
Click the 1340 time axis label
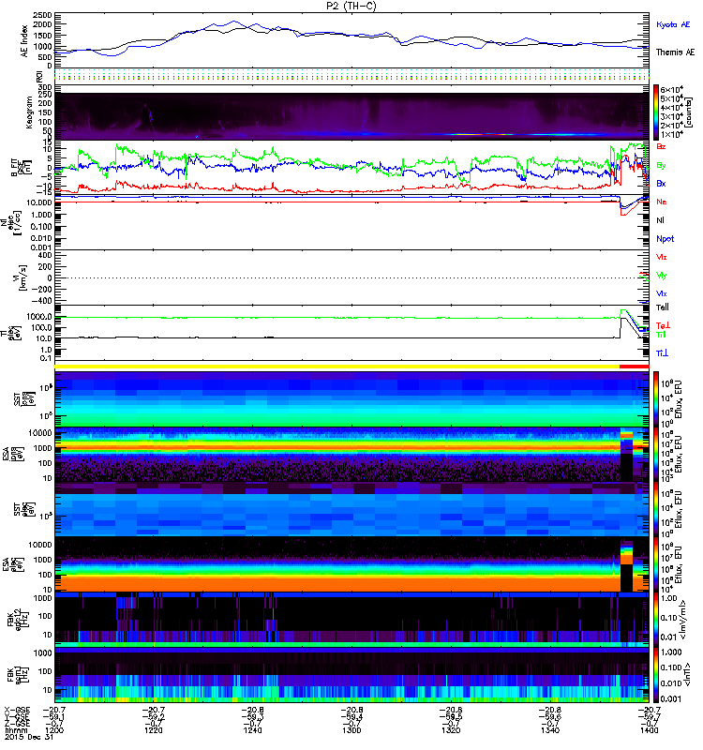pos(550,730)
